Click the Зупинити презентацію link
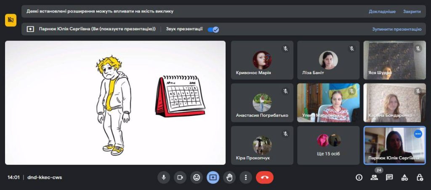The height and width of the screenshot is (190, 431). (x=396, y=29)
